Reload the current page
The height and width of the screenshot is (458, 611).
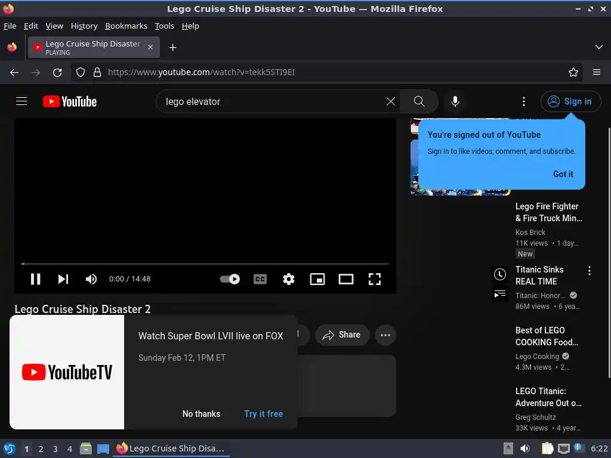[57, 72]
